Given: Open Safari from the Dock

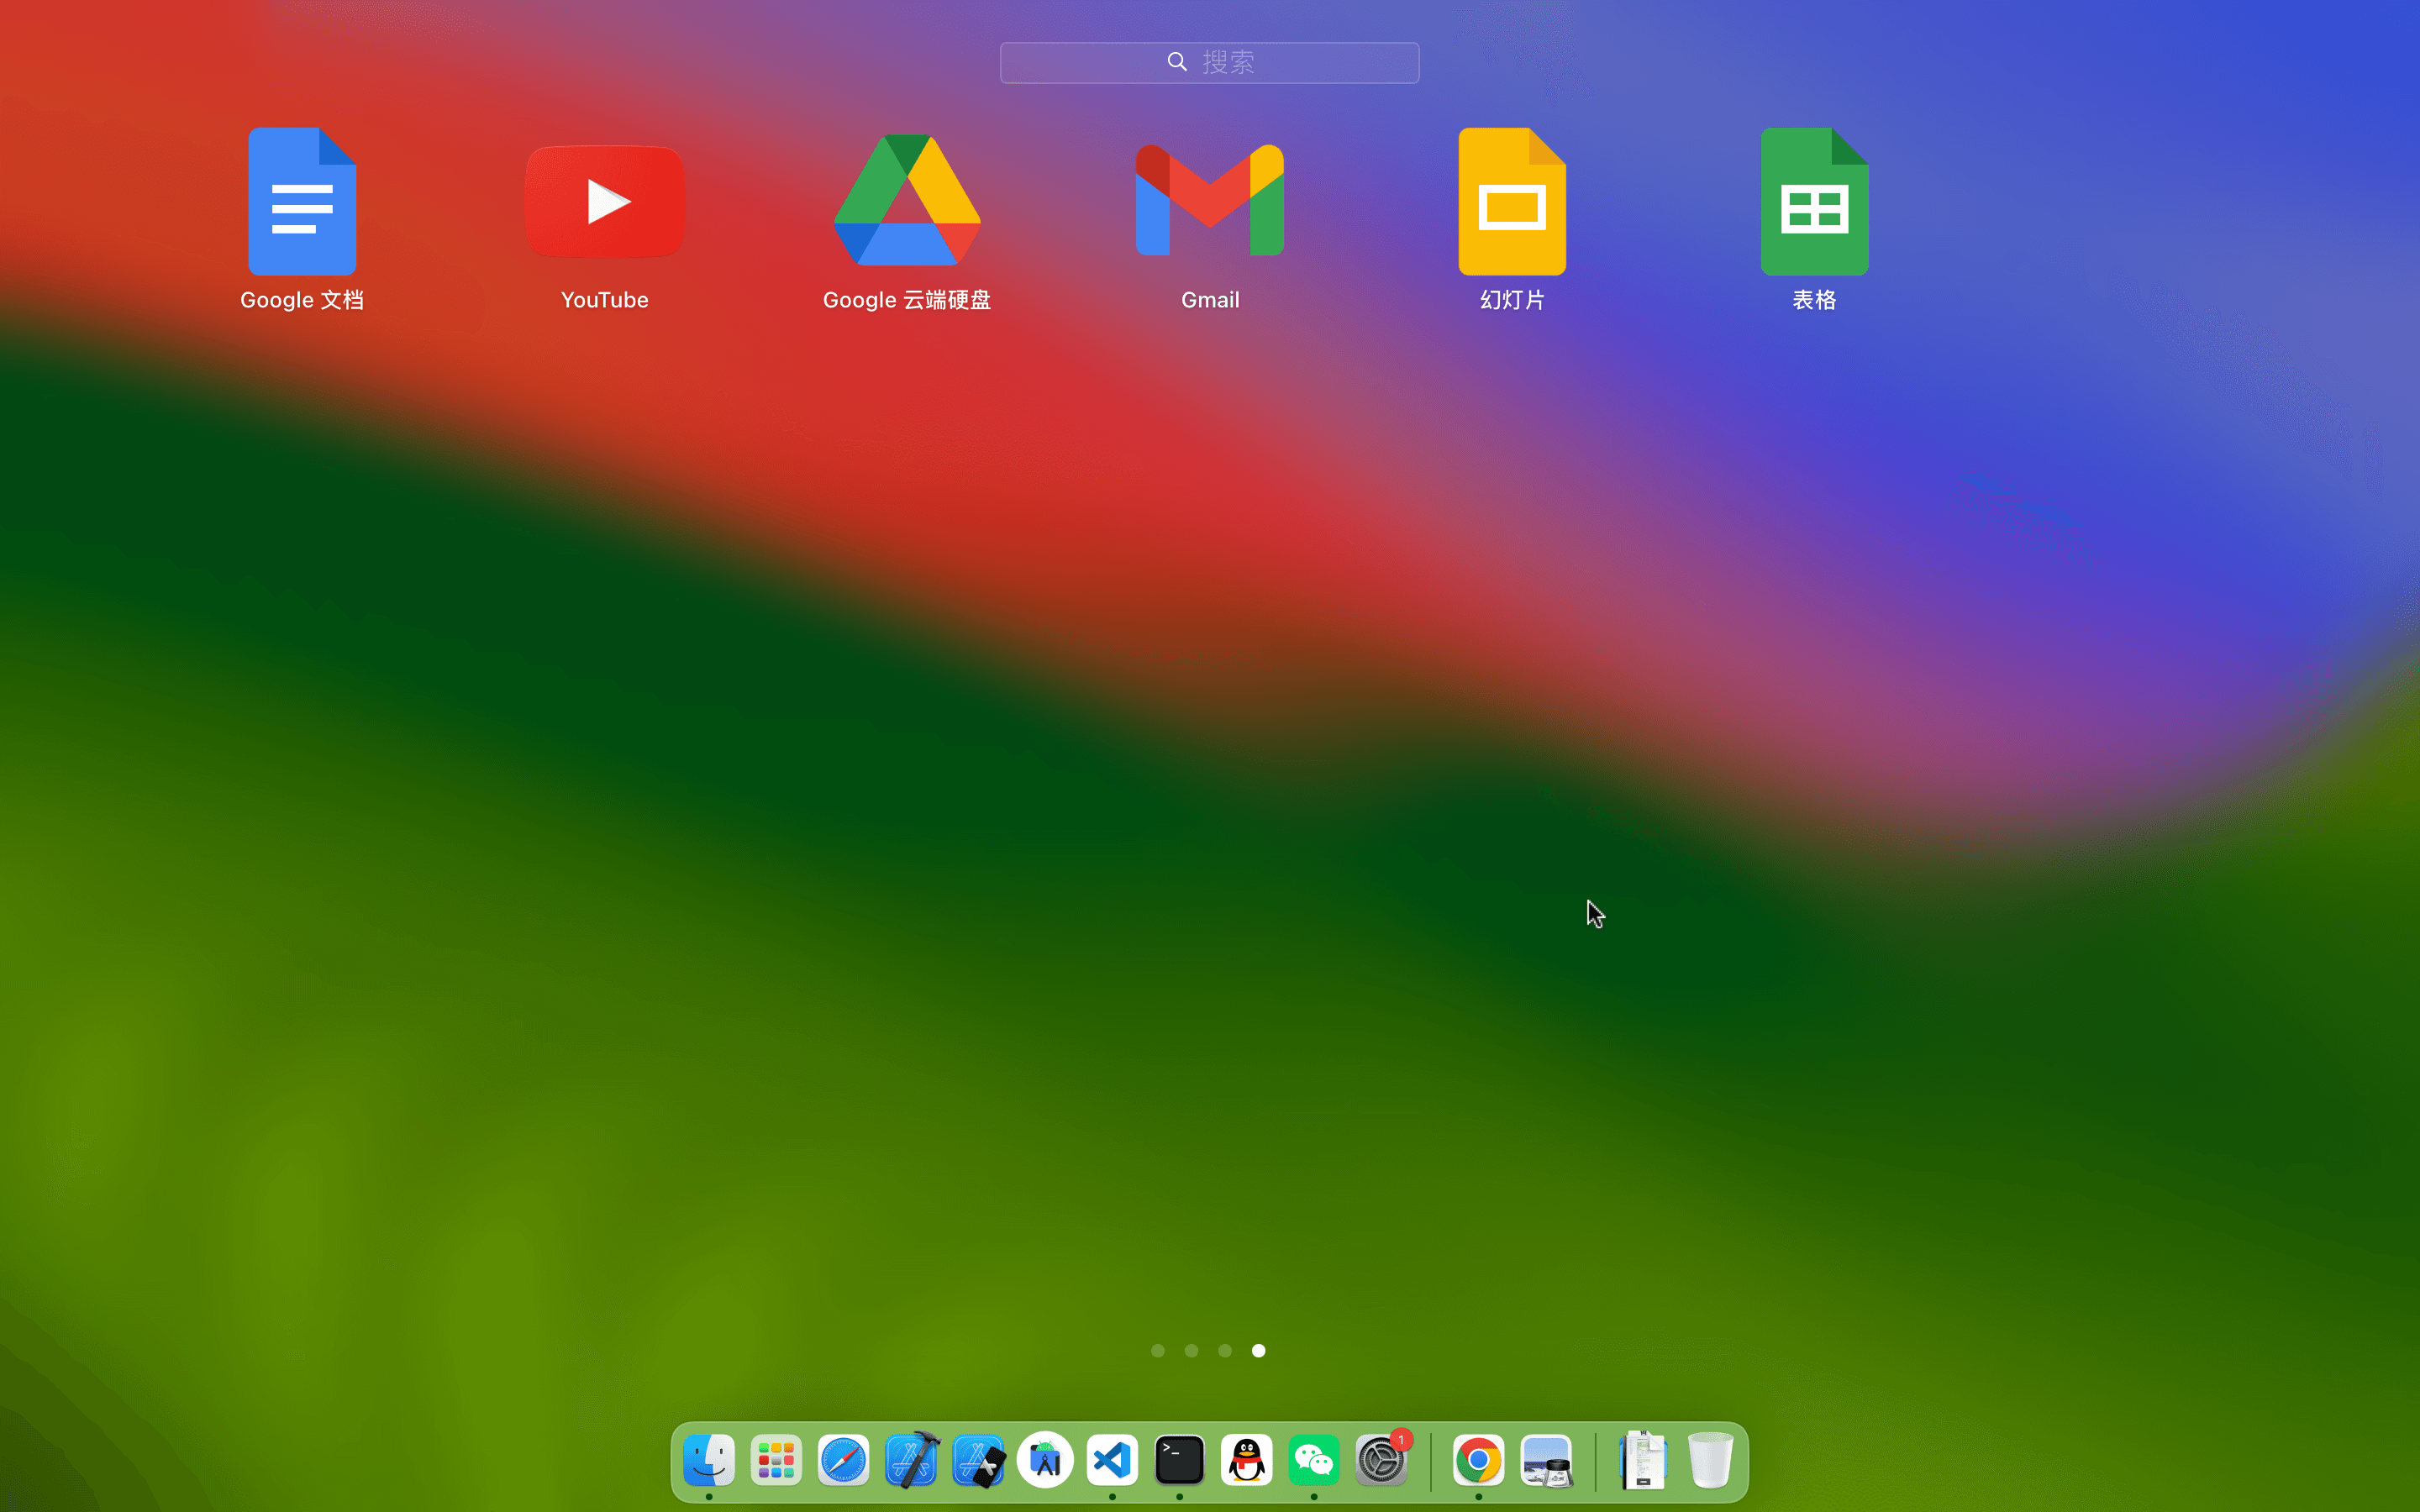Looking at the screenshot, I should (843, 1461).
